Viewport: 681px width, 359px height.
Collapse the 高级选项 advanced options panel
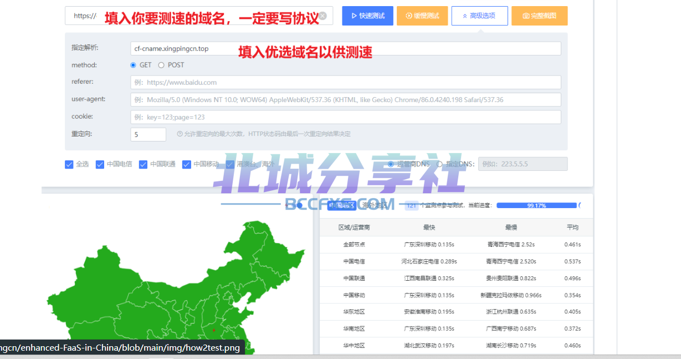coord(480,16)
